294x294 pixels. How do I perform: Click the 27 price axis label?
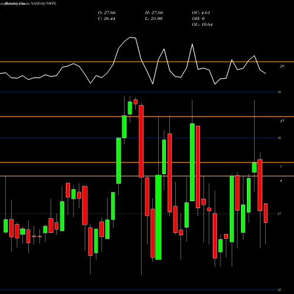coord(279,213)
